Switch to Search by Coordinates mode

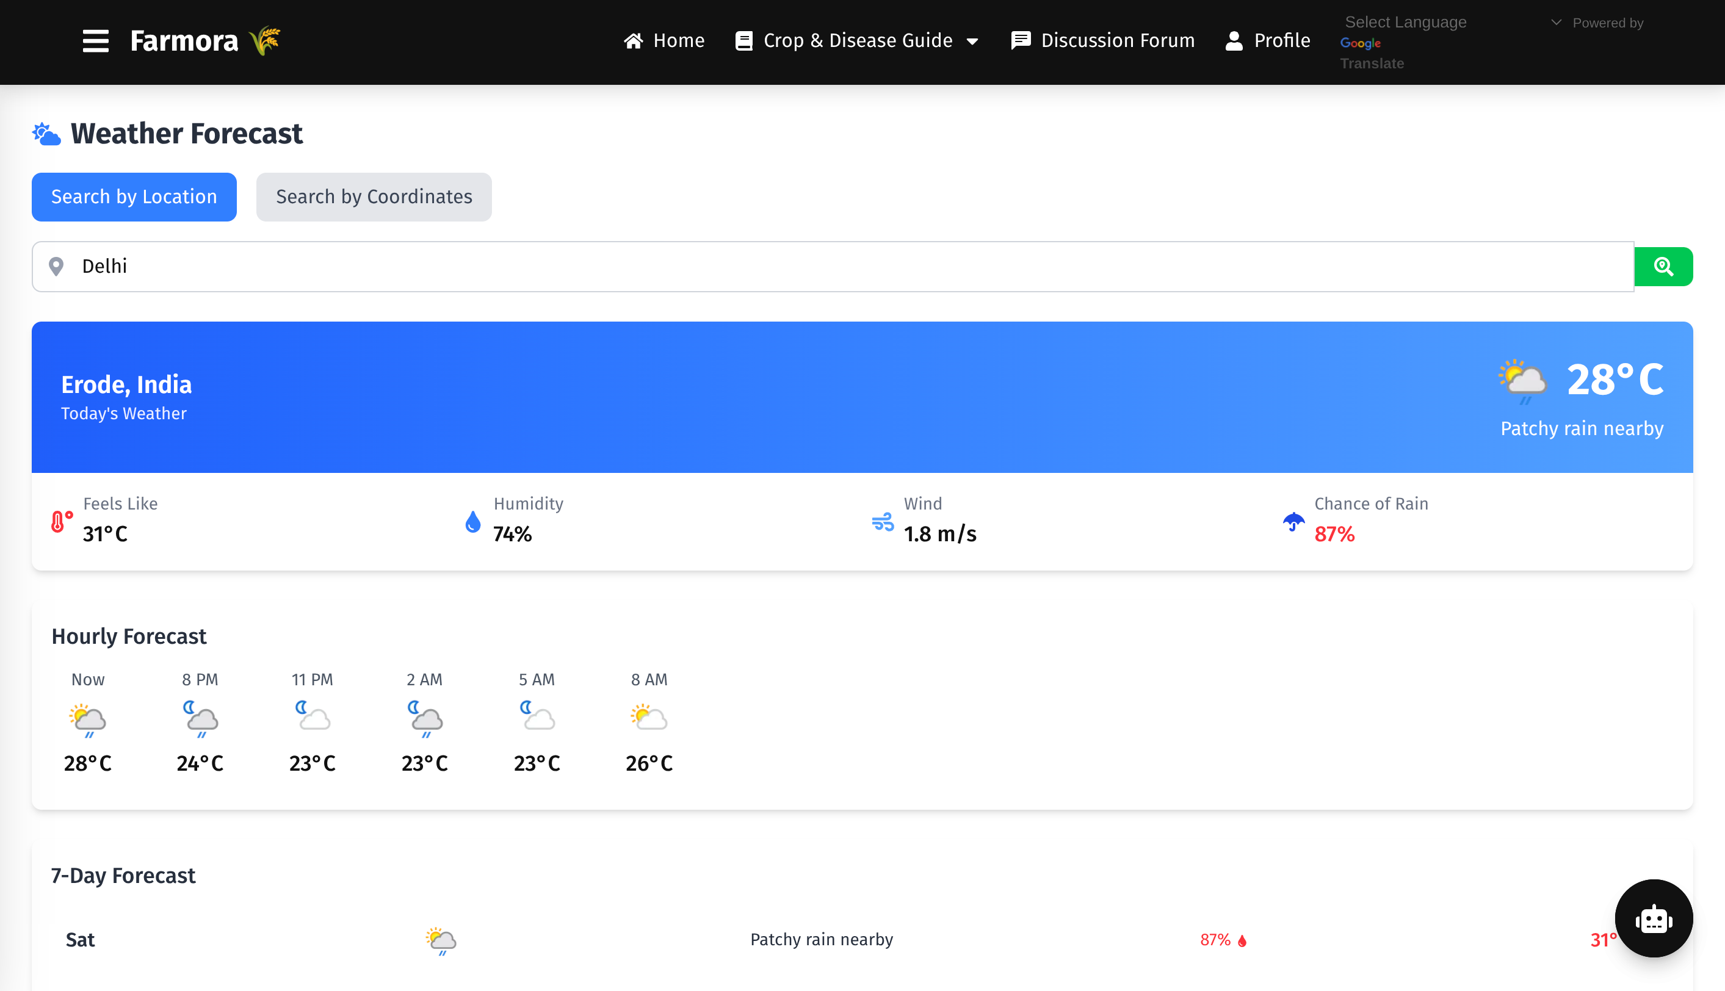pyautogui.click(x=374, y=196)
